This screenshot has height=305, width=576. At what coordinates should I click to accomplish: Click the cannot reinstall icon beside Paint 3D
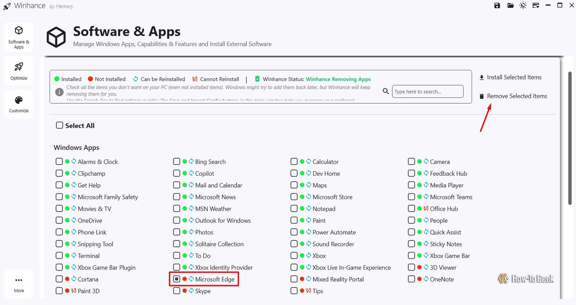(x=74, y=291)
